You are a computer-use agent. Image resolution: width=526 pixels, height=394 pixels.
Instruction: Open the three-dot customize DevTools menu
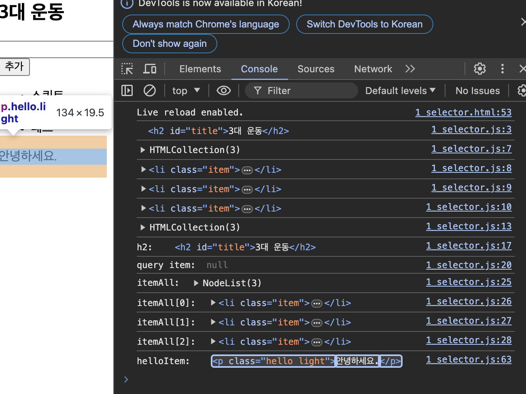503,69
